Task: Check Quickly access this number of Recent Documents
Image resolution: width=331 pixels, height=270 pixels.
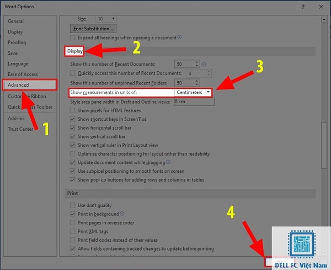Action: 73,73
